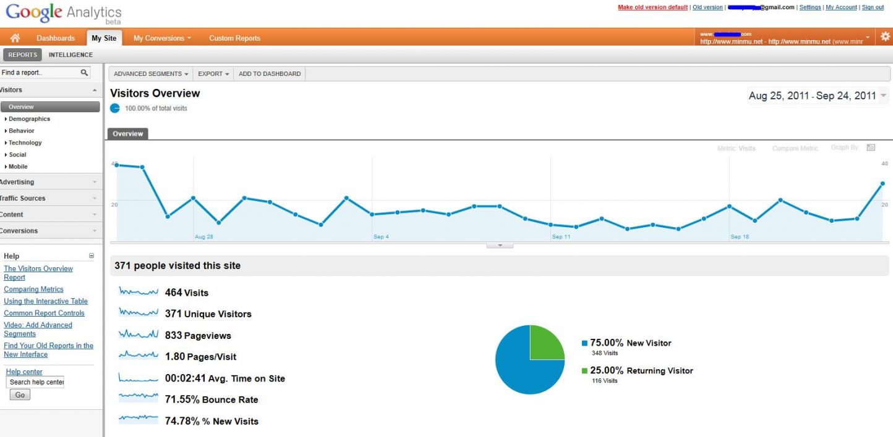The width and height of the screenshot is (893, 437).
Task: Click Make old version default link
Action: click(652, 7)
